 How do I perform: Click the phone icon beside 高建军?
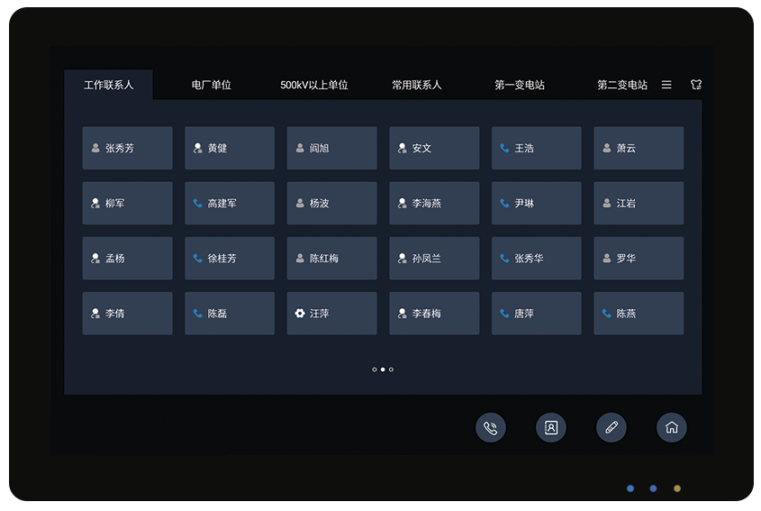click(197, 203)
